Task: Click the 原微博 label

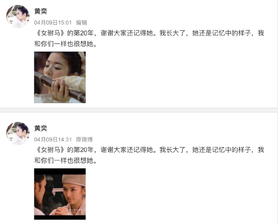Action: point(84,140)
